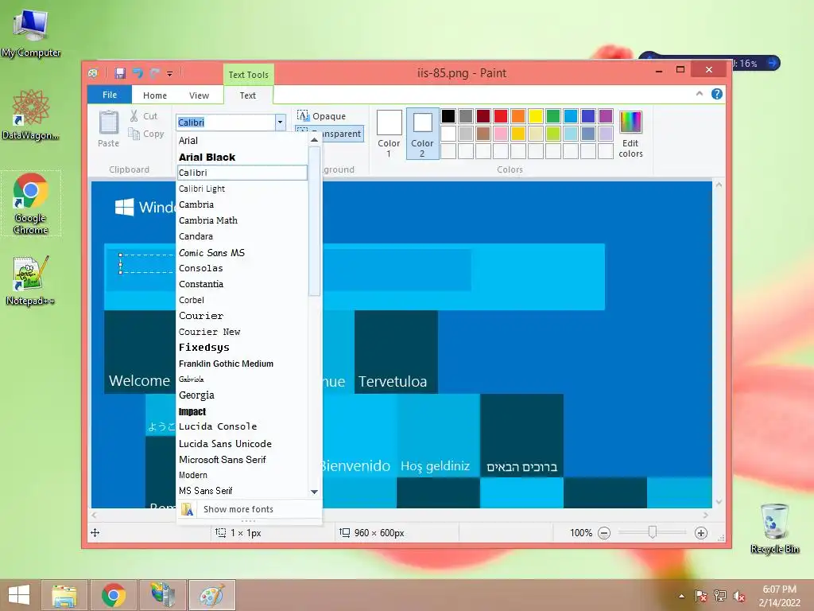The image size is (814, 611).
Task: Open the Customize Quick Access Toolbar arrow
Action: click(170, 74)
